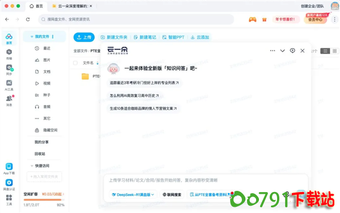Image resolution: width=340 pixels, height=213 pixels.
Task: Click the 云一朵 mascot avatar
Action: click(x=113, y=69)
